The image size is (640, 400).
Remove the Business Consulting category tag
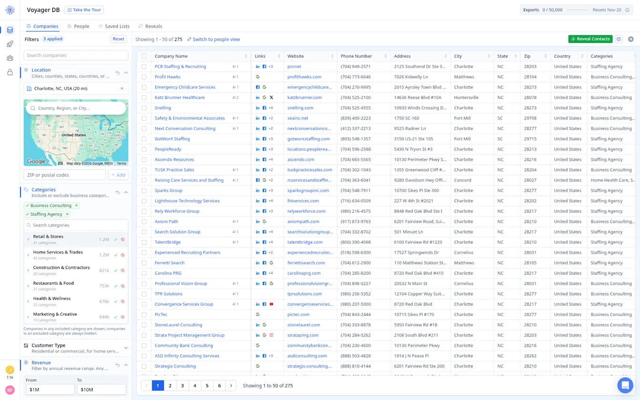click(76, 206)
